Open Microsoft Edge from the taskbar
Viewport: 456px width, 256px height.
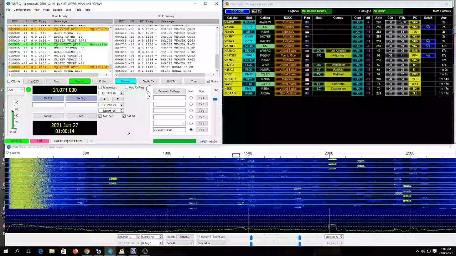[x=40, y=251]
